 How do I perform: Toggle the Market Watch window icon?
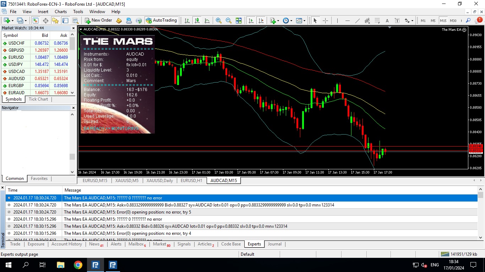tap(35, 21)
